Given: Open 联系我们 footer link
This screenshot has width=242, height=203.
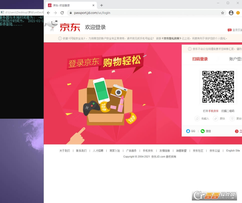Looking at the screenshot, I should pyautogui.click(x=81, y=151).
